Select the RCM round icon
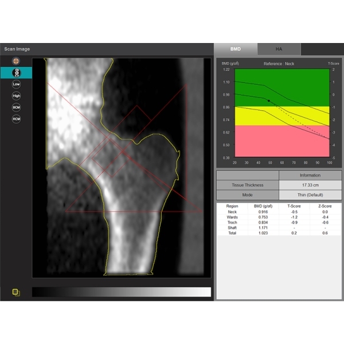The image size is (344, 344). point(16,119)
